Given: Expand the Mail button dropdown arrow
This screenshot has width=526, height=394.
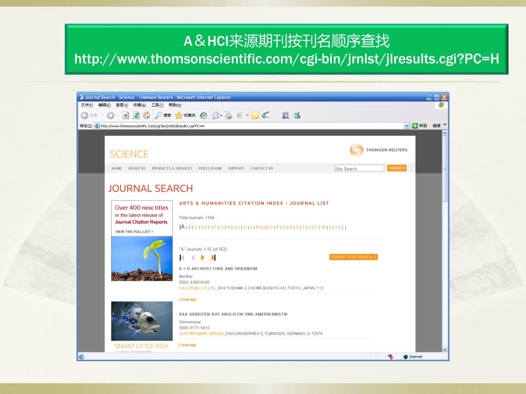Looking at the screenshot, I should pyautogui.click(x=221, y=115).
